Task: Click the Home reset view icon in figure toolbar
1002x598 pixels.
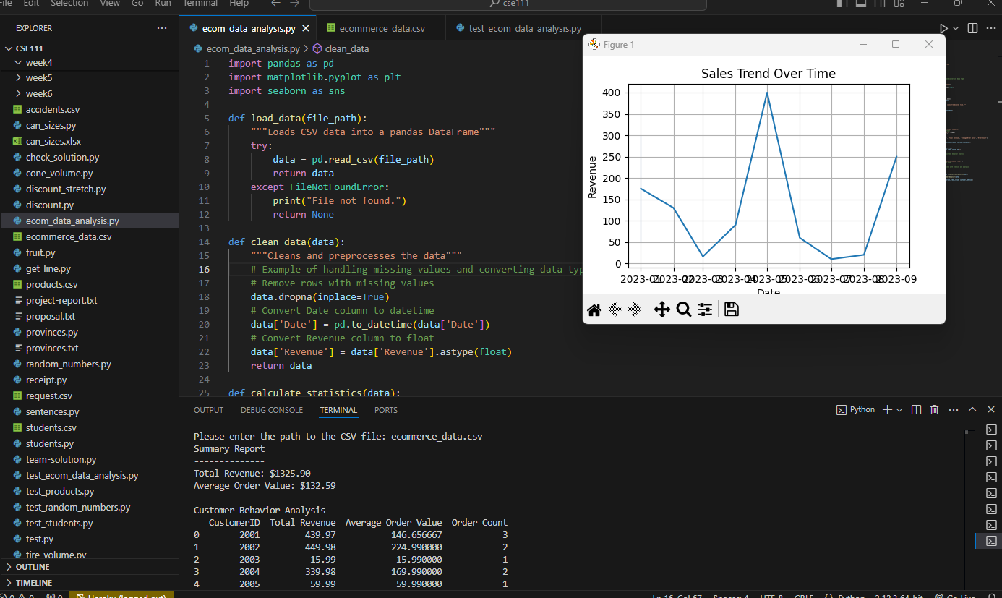Action: [x=594, y=310]
